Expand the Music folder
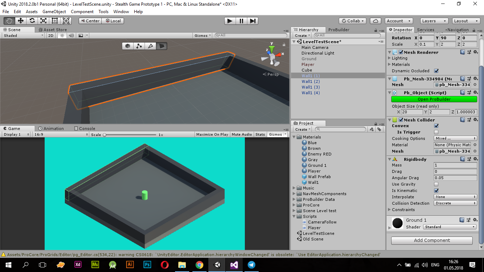This screenshot has width=484, height=272. (x=294, y=188)
